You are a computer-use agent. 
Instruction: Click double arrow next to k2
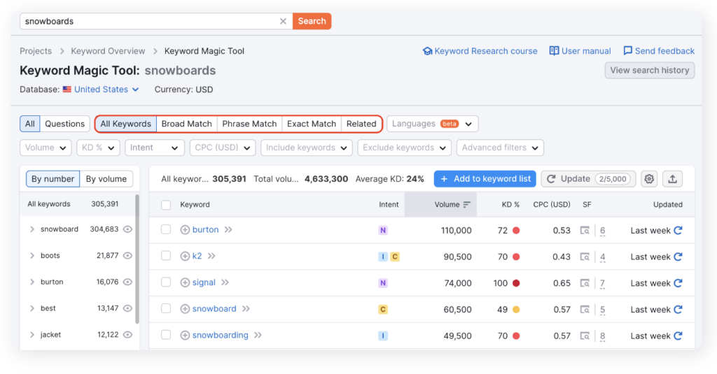211,256
